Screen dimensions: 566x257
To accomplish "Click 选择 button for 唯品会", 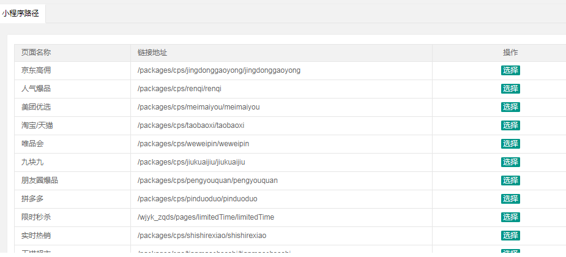I will (x=510, y=144).
